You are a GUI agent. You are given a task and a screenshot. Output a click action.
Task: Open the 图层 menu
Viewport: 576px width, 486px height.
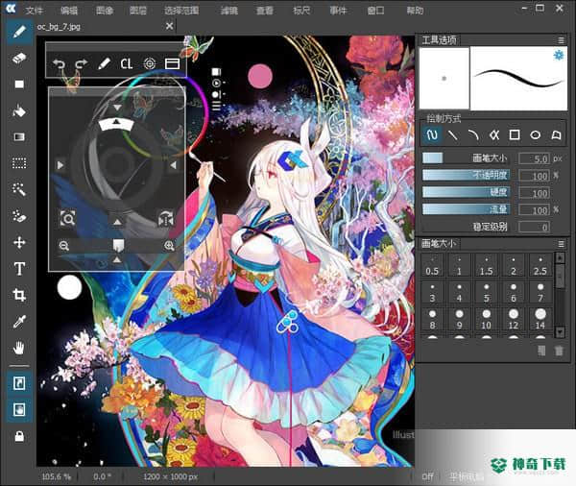pos(138,10)
